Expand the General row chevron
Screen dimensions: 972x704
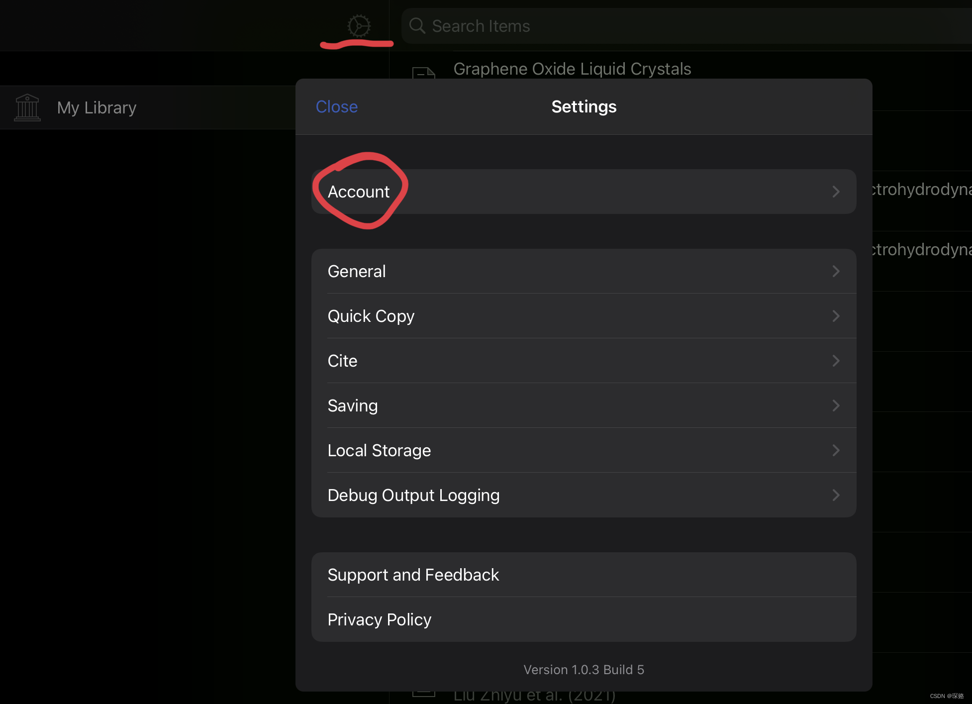pyautogui.click(x=836, y=271)
